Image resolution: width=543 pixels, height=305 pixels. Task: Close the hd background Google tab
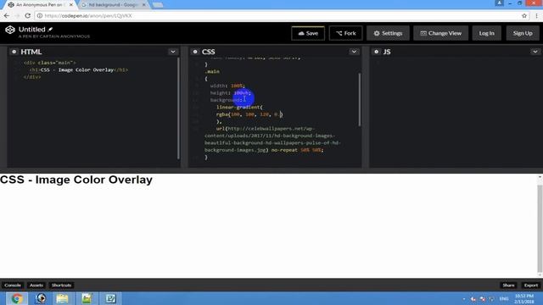pyautogui.click(x=143, y=5)
